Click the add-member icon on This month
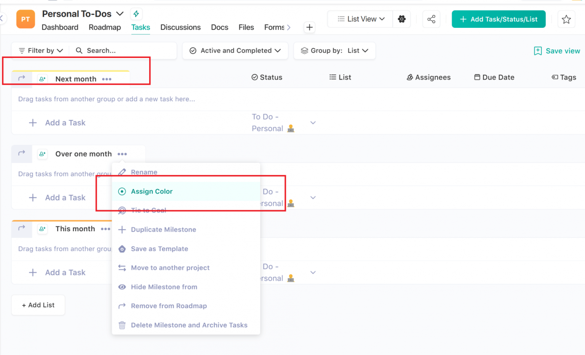 [42, 229]
